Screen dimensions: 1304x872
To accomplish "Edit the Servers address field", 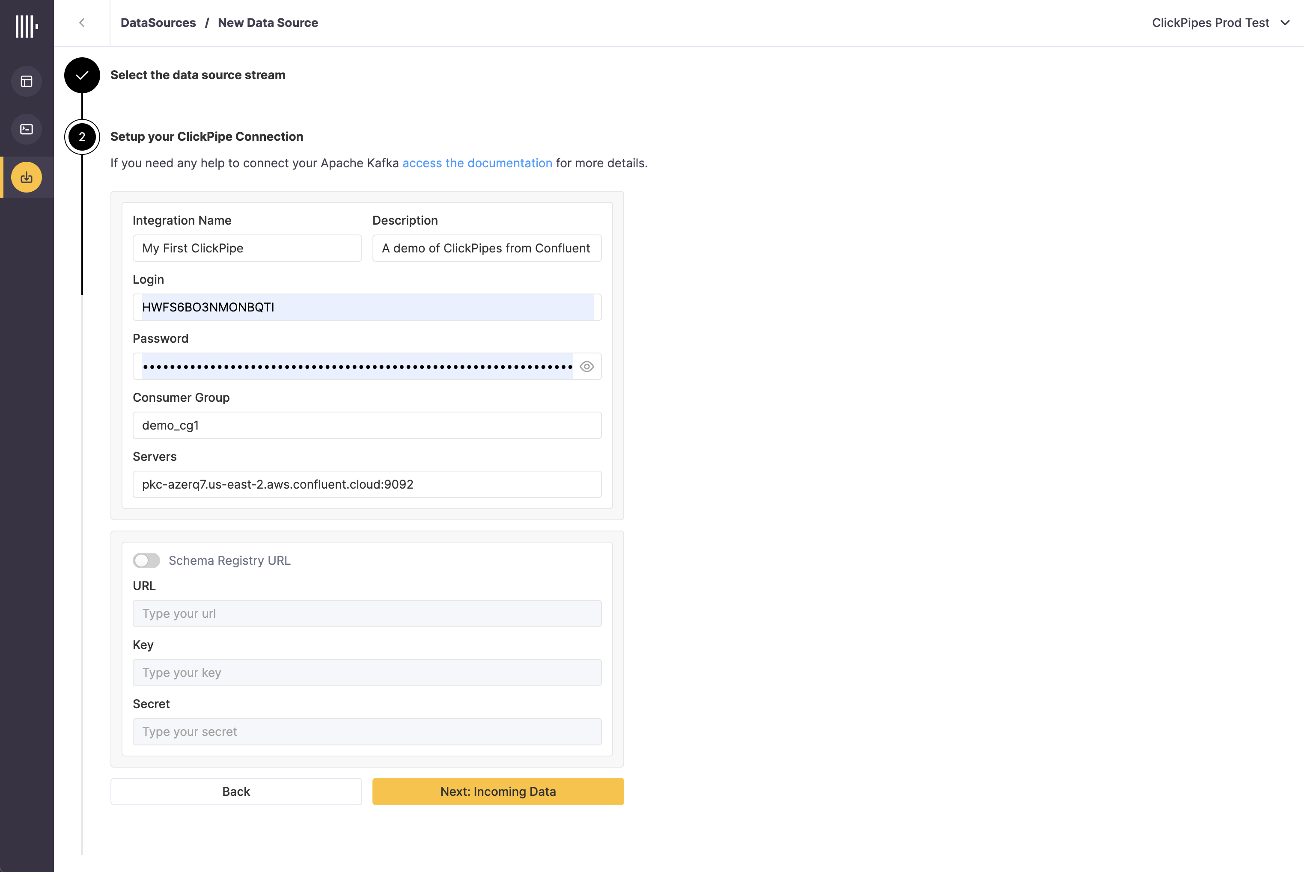I will click(x=366, y=484).
